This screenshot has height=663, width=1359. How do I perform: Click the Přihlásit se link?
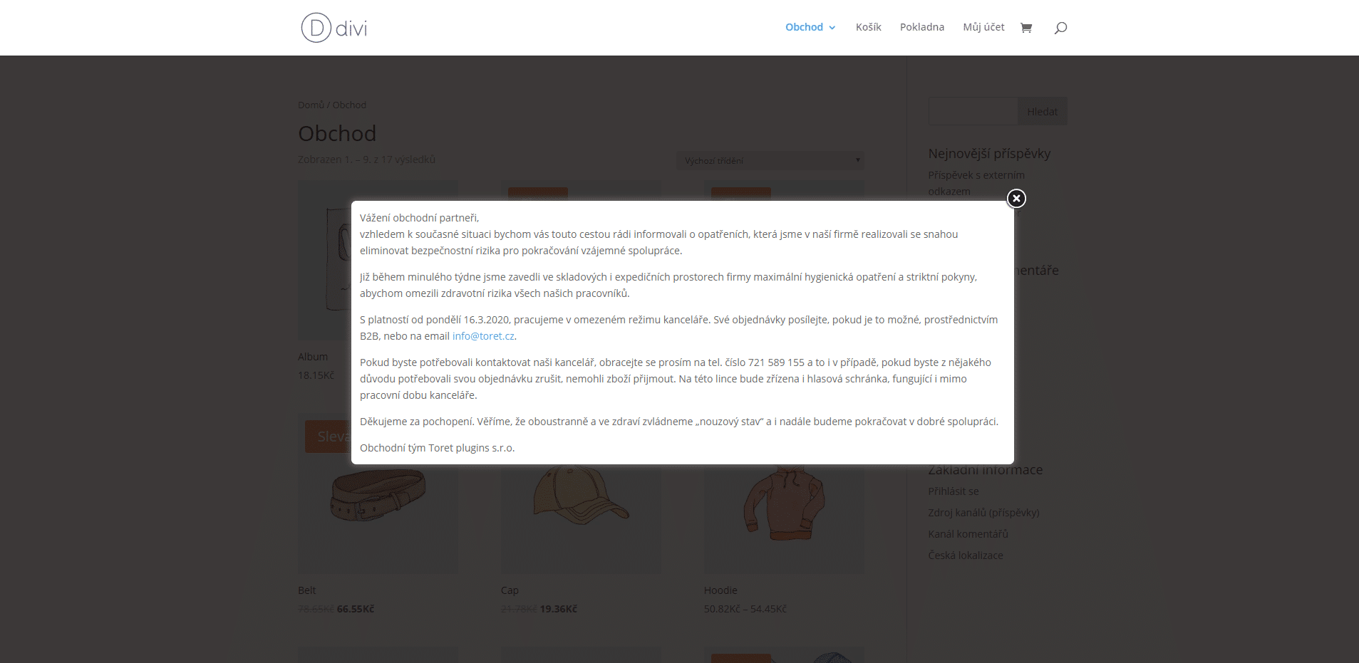(954, 491)
